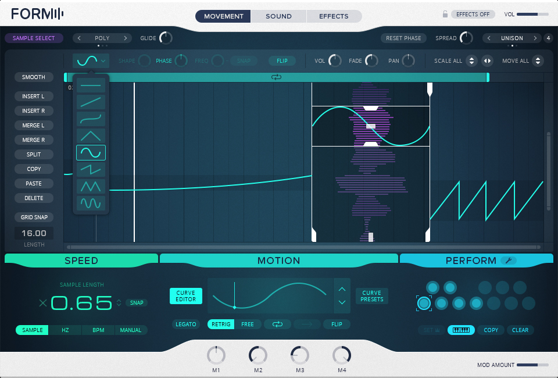Open the PERFORM section tab
This screenshot has width=558, height=378.
[x=471, y=261]
